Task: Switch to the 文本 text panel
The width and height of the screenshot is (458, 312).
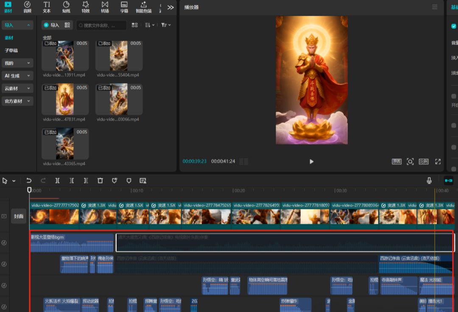Action: [46, 7]
